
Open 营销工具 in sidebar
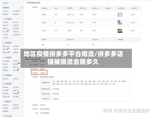point(16,90)
